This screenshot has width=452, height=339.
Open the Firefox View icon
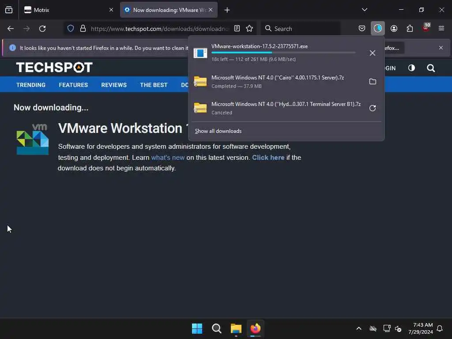(x=9, y=10)
